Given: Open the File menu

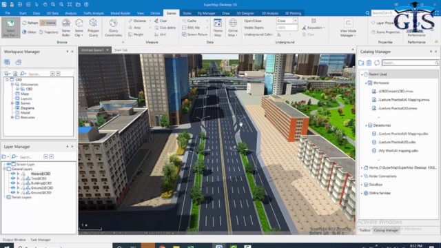Looking at the screenshot, I should (x=8, y=13).
